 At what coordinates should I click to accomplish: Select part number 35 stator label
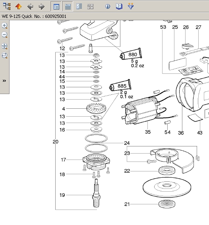pos(148,132)
